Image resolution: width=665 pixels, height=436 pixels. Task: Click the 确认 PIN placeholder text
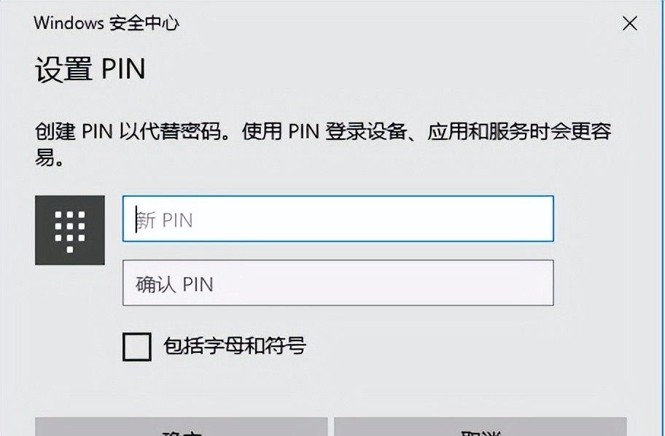coord(174,284)
